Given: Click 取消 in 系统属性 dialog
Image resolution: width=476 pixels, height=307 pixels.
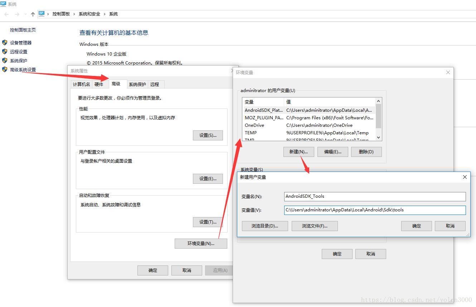Looking at the screenshot, I should (x=187, y=270).
